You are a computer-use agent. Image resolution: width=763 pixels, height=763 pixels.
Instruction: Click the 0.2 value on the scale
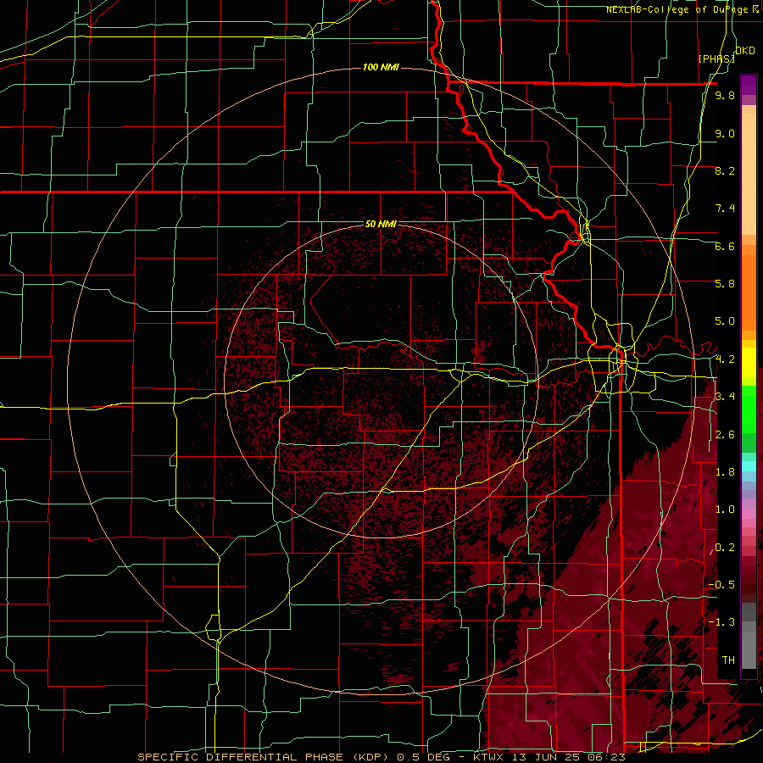click(x=725, y=548)
